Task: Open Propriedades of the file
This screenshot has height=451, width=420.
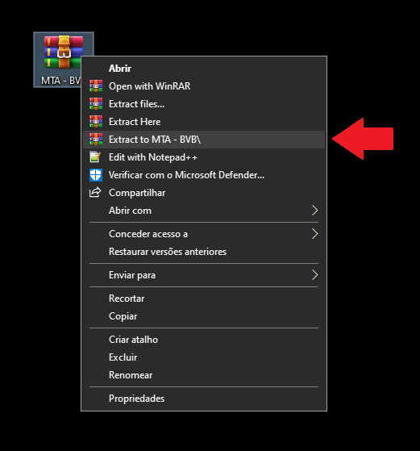Action: (204, 399)
